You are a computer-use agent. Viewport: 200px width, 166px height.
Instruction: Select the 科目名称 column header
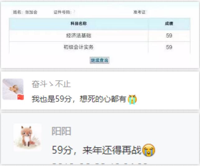[x=79, y=24]
